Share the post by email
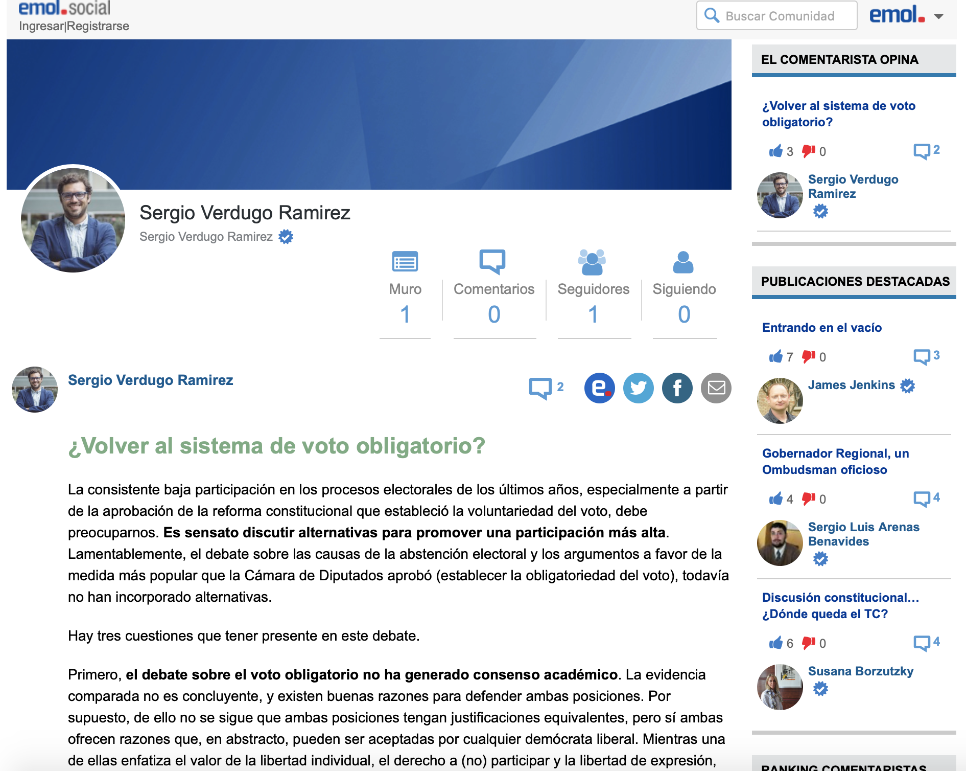This screenshot has width=966, height=771. tap(716, 388)
